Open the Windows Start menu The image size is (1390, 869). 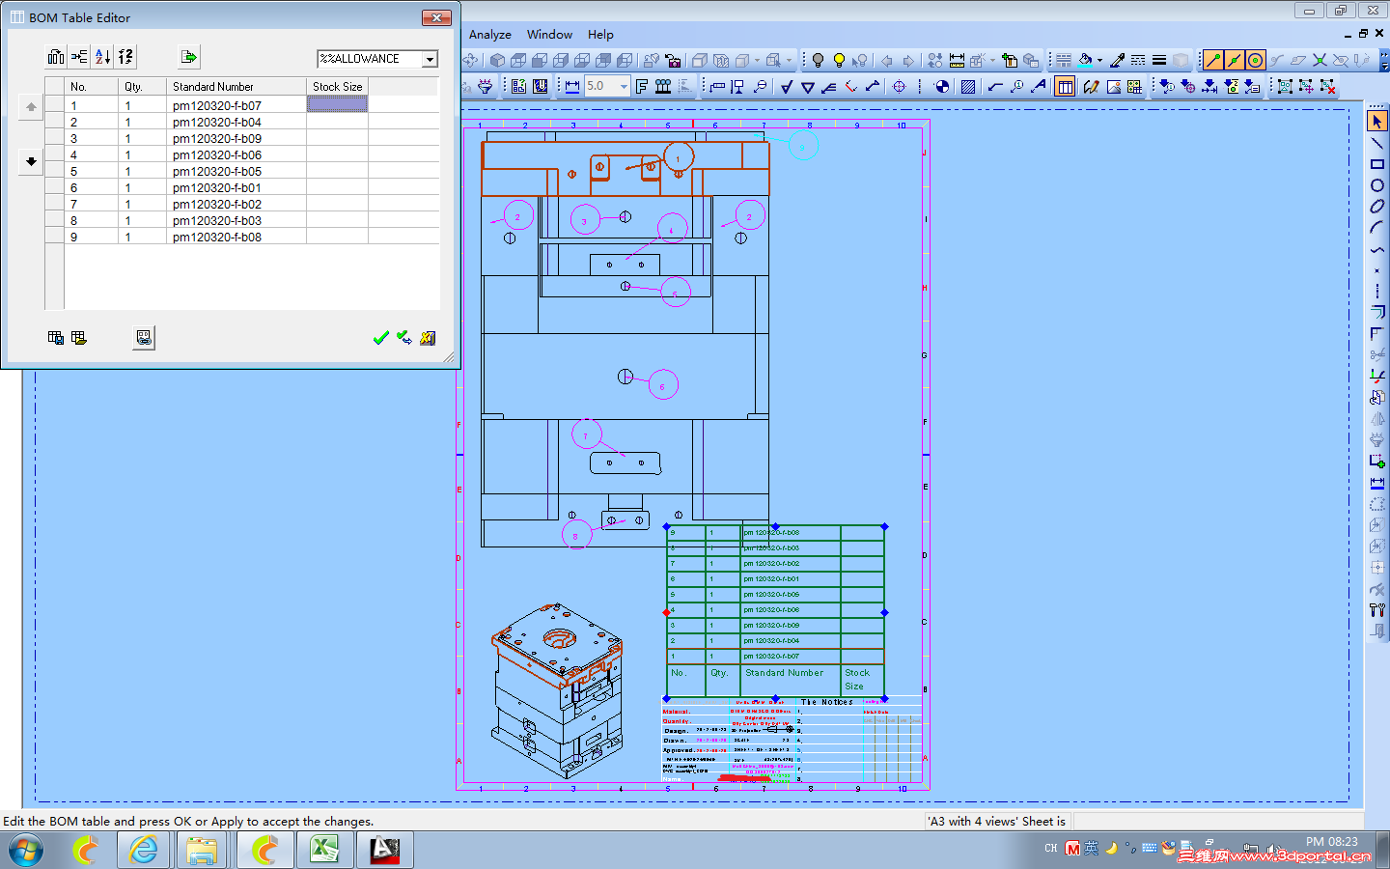pyautogui.click(x=26, y=851)
